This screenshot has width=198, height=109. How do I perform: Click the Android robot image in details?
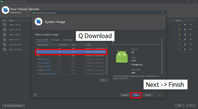[x=122, y=56]
